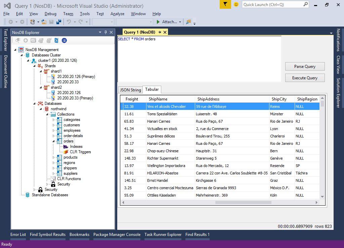Click the notifications filter flag icon
The image size is (344, 248).
point(225,4)
